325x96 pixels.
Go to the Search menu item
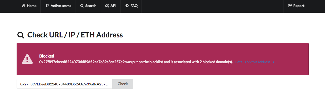click(x=88, y=6)
